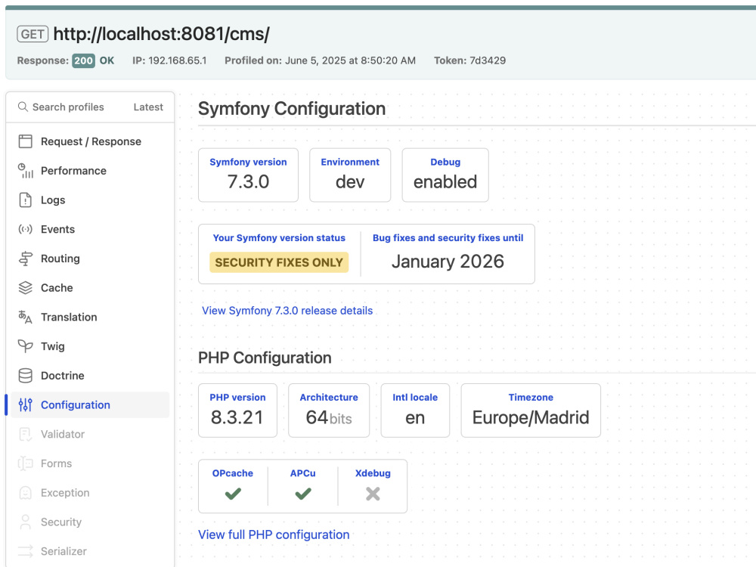Select the Cache panel

coord(90,288)
